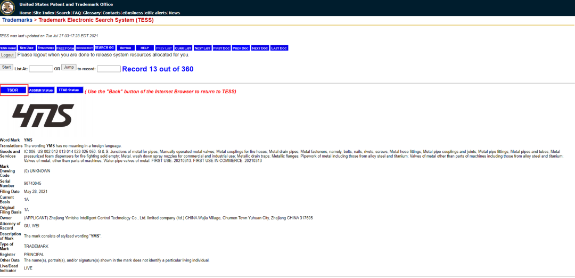Open eBiz alerts in top navigation
The height and width of the screenshot is (278, 575).
(x=156, y=13)
